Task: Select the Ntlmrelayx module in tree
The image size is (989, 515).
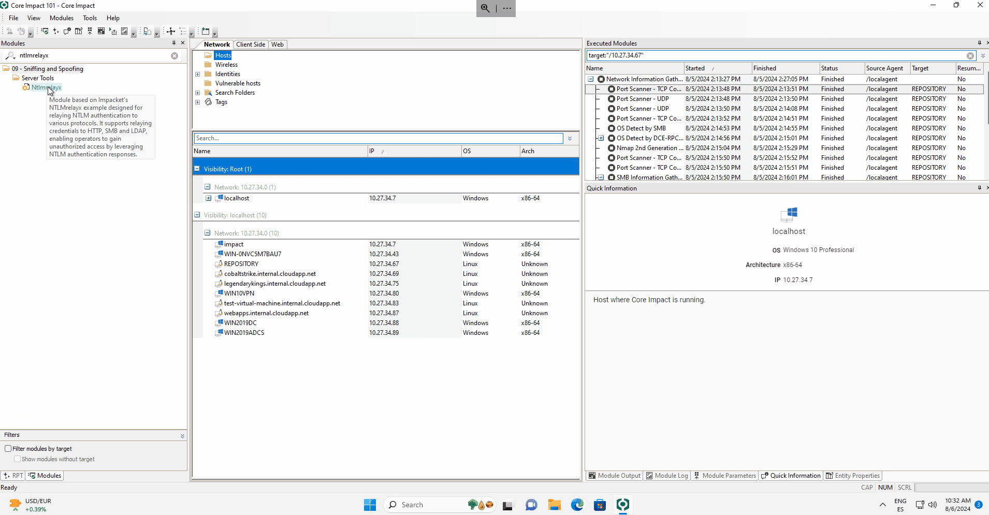Action: [x=46, y=87]
